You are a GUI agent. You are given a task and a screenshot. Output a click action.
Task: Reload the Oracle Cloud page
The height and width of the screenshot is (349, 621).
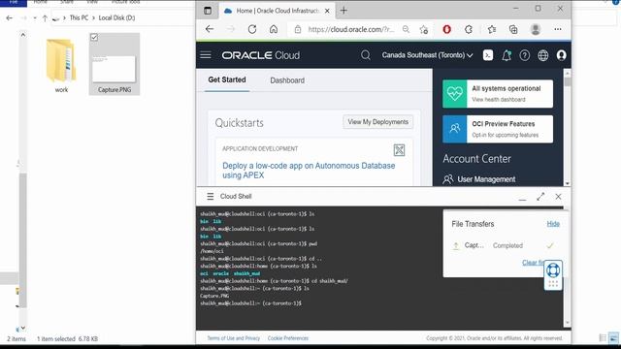[x=252, y=29]
